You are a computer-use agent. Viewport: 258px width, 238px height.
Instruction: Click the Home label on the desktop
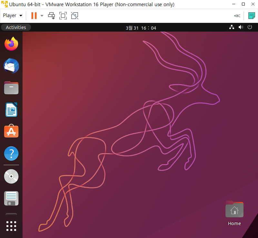(234, 223)
